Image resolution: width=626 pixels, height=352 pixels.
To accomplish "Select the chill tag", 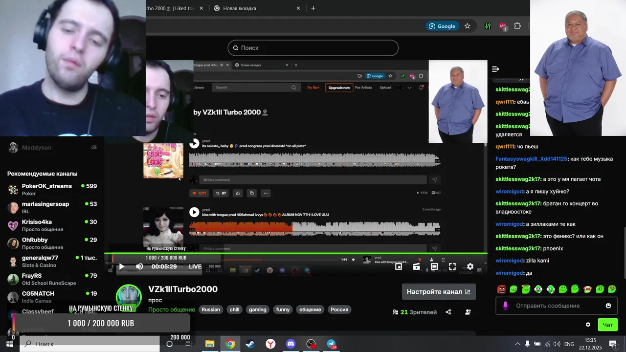I will point(235,309).
